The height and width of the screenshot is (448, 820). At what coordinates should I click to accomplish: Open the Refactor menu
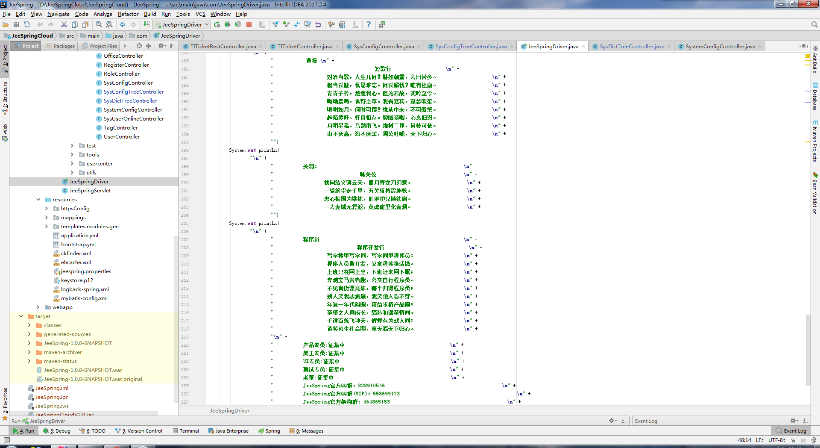point(128,14)
